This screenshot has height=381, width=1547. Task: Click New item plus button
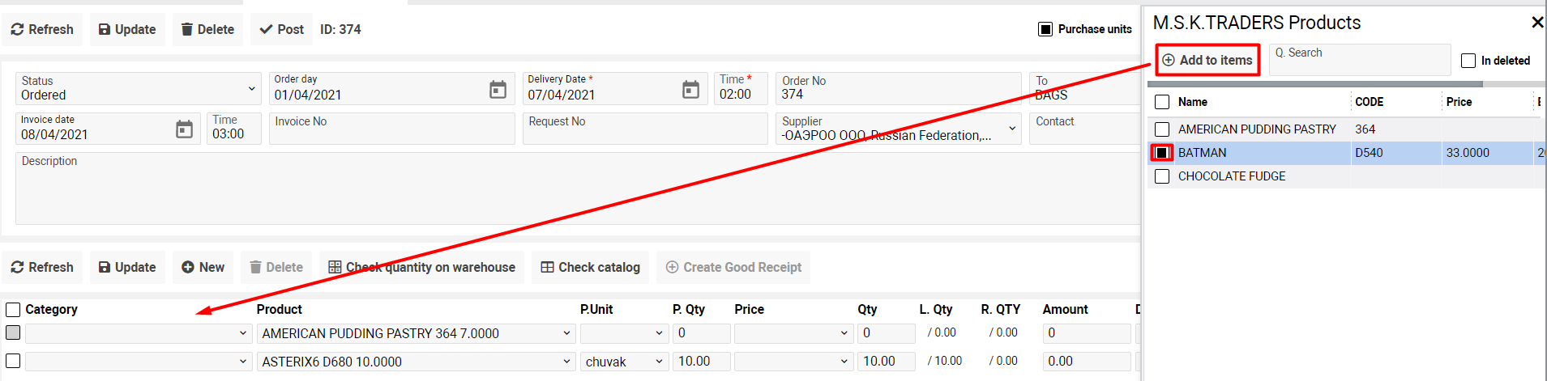coord(203,267)
